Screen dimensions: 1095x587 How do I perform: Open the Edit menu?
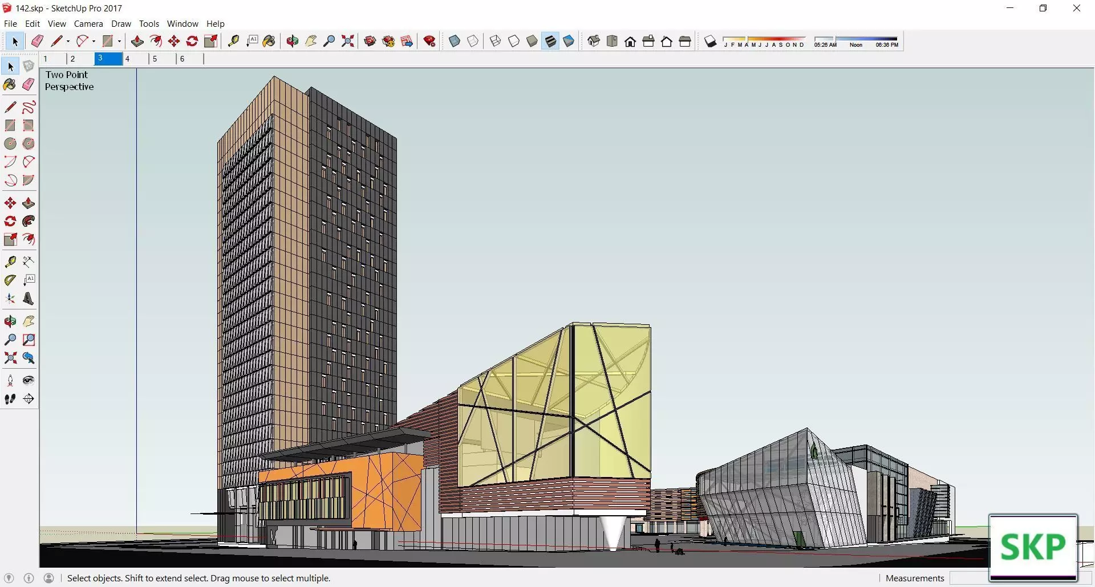33,23
